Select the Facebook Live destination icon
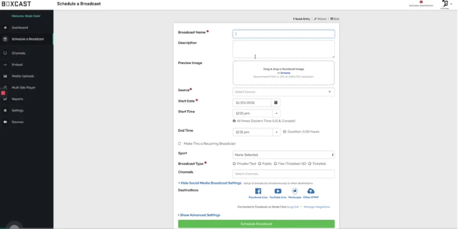 tap(258, 191)
